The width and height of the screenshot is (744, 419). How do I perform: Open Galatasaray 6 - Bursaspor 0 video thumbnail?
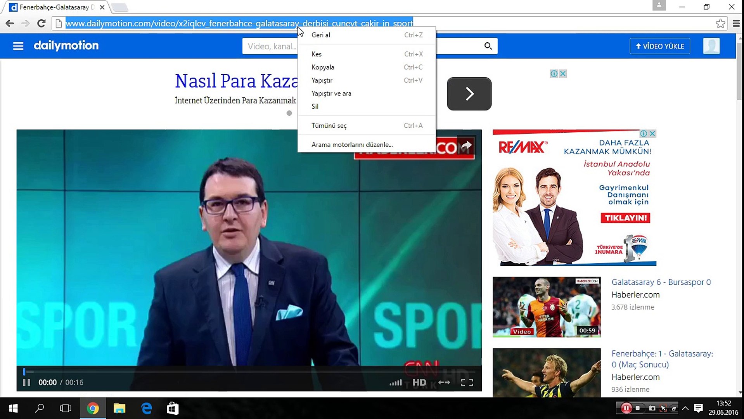(547, 307)
